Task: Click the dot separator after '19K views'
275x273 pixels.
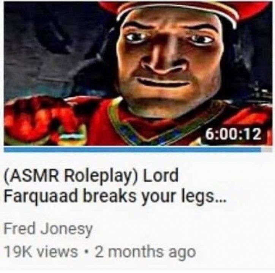Action: coord(86,252)
